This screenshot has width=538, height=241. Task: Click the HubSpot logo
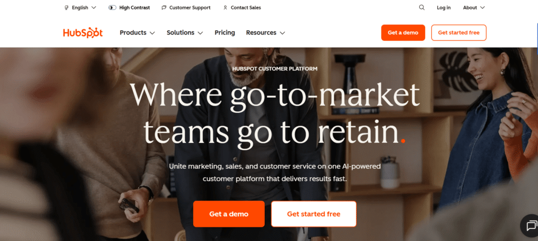coord(82,33)
